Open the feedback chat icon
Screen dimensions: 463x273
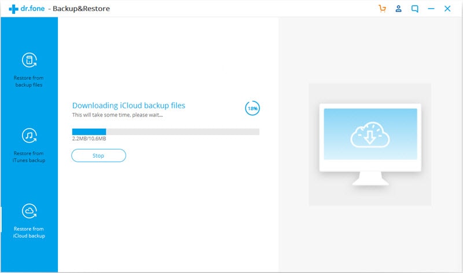pyautogui.click(x=415, y=9)
